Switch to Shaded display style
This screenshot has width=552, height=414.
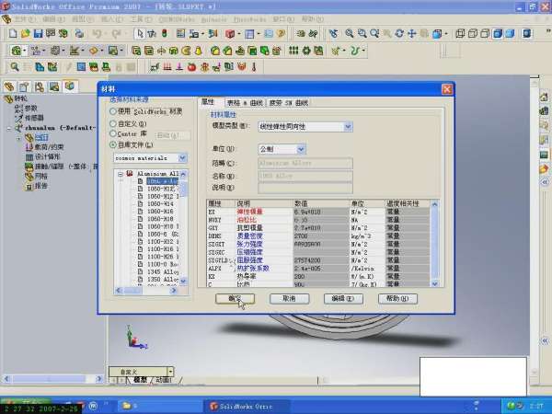coord(510,33)
